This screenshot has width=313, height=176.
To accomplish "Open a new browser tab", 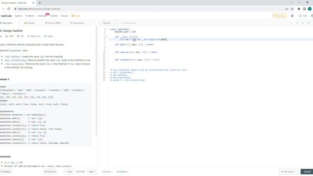I will point(40,3).
